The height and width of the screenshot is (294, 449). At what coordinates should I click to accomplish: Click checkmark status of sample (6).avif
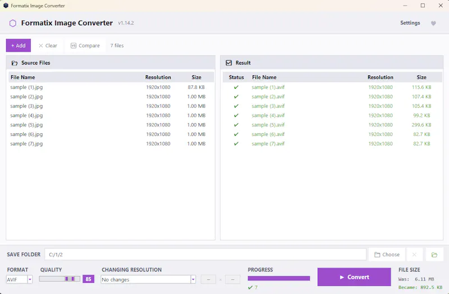click(236, 134)
